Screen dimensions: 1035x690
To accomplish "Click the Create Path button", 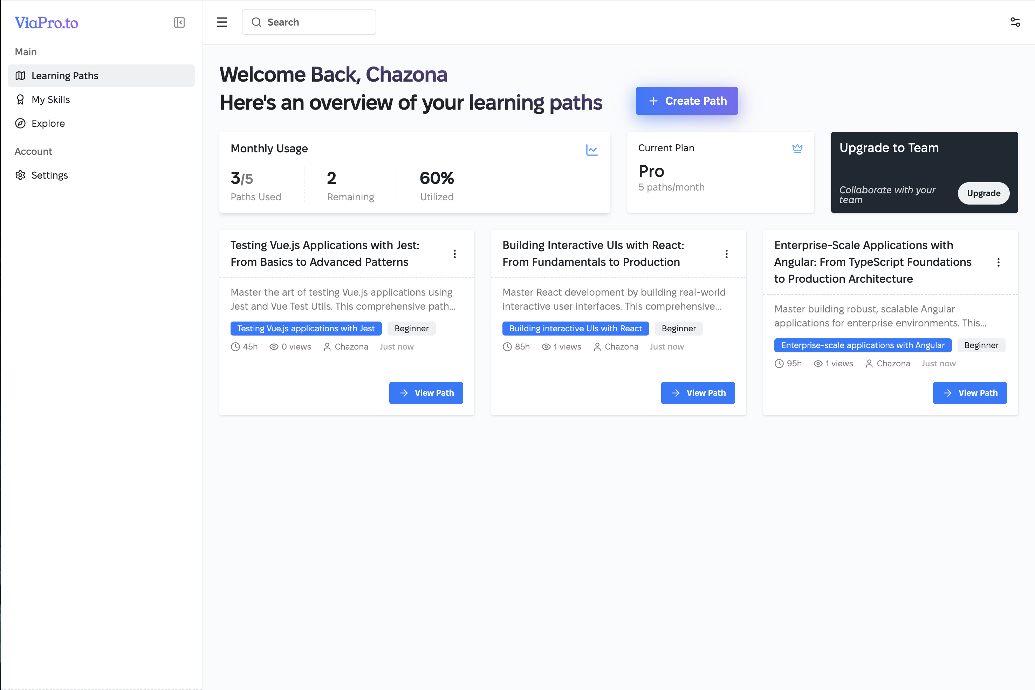I will [686, 101].
